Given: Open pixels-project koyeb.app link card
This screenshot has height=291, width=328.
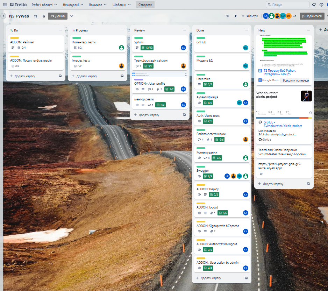Looking at the screenshot, I should point(284,169).
